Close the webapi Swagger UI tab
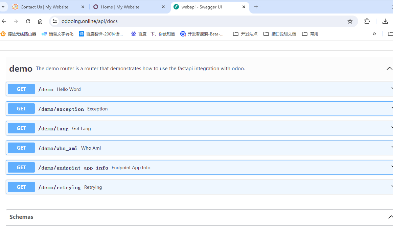 [x=244, y=7]
